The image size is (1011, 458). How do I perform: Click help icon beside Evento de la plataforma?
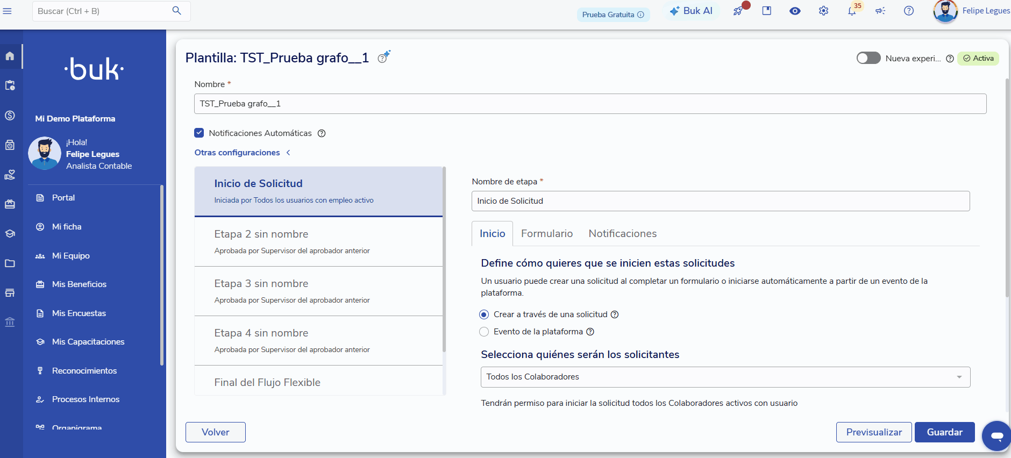[x=590, y=332]
